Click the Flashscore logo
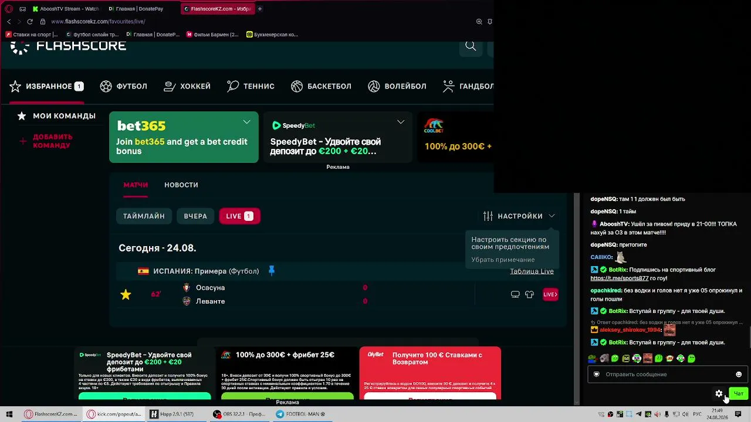 pos(68,47)
